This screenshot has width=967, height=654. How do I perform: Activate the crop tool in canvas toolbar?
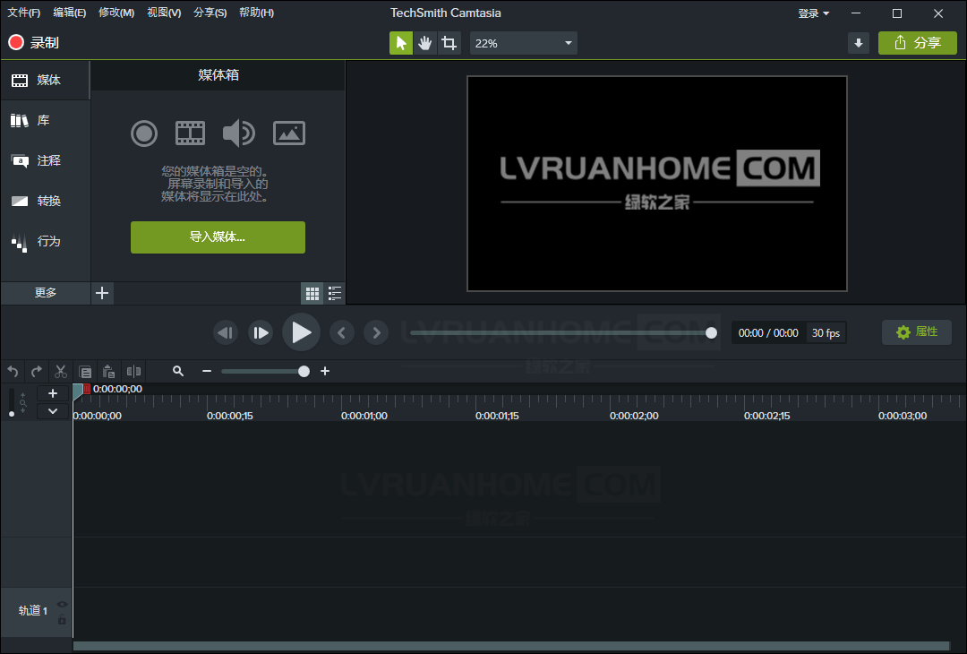coord(449,43)
